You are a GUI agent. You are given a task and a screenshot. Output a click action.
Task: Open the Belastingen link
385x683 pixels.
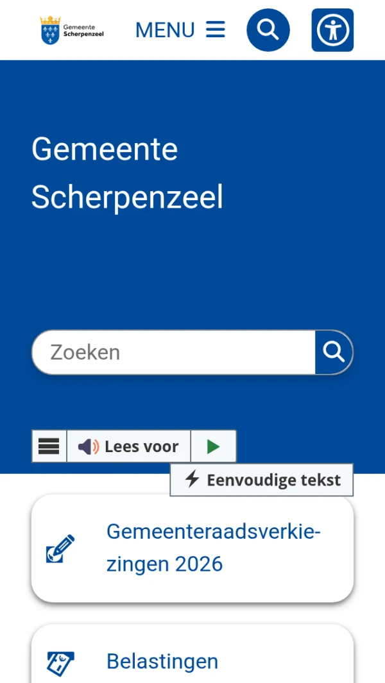(x=162, y=661)
